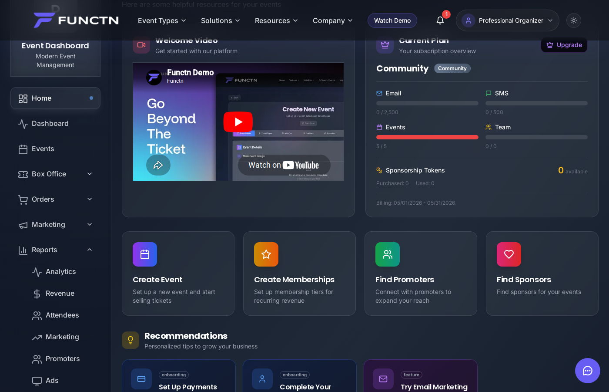Click the Find Sponsors heart icon
This screenshot has height=392, width=609.
click(509, 254)
